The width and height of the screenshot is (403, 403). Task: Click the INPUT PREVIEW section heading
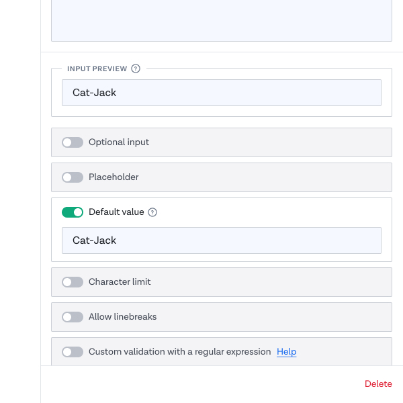(97, 69)
